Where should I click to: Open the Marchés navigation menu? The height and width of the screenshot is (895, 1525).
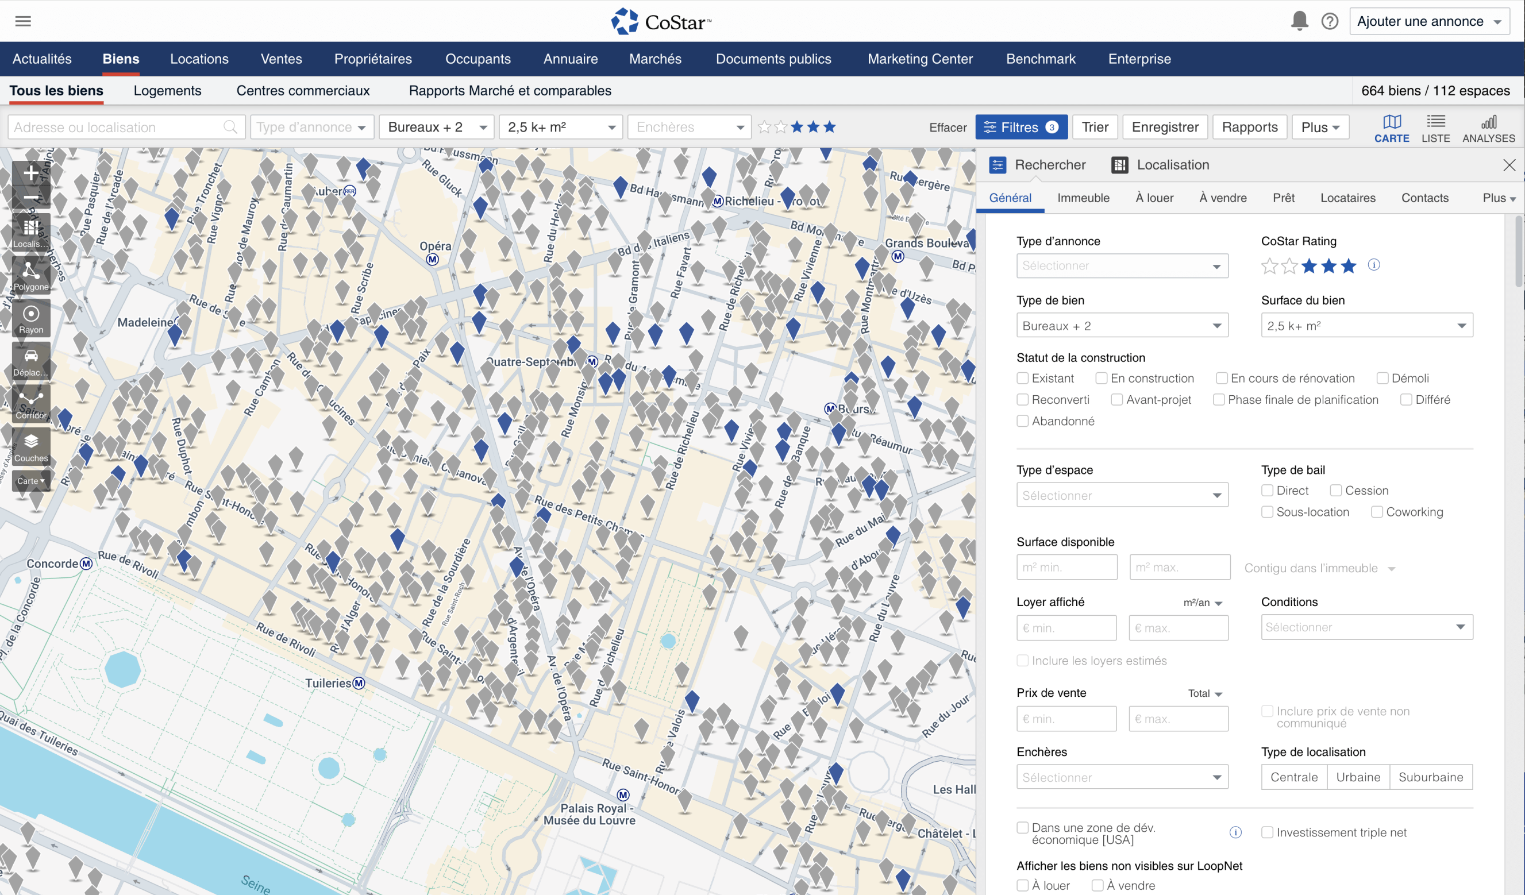655,59
